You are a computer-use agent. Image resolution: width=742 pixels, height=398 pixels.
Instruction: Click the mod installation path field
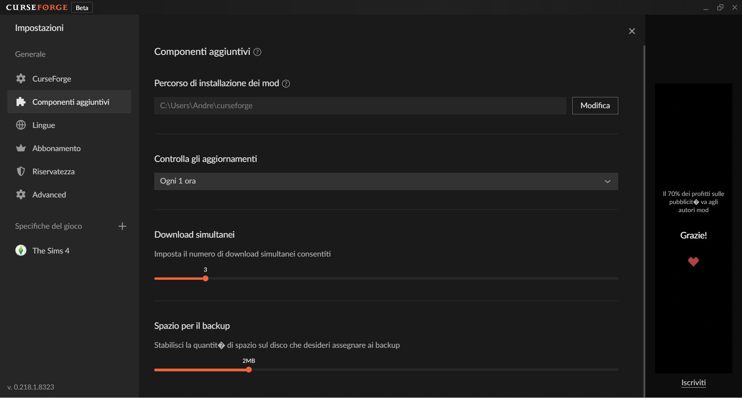click(360, 105)
